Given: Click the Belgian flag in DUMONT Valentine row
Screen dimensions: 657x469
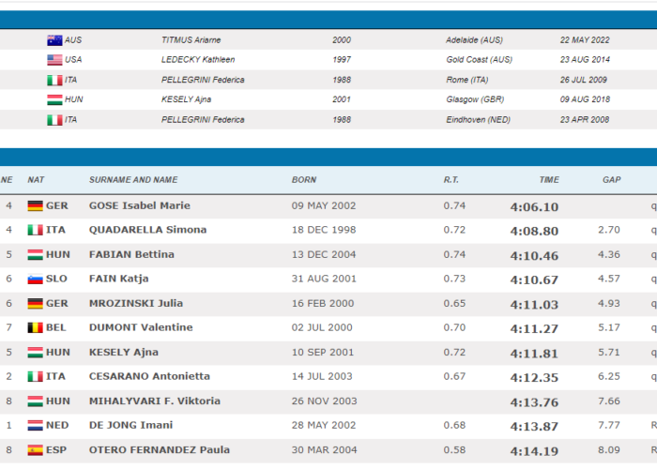Looking at the screenshot, I should pyautogui.click(x=36, y=328).
